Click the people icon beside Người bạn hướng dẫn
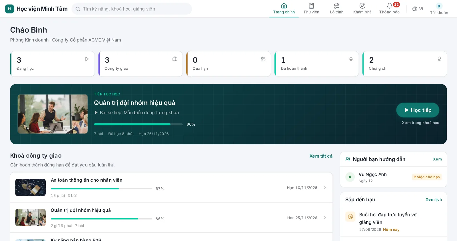 click(x=348, y=159)
